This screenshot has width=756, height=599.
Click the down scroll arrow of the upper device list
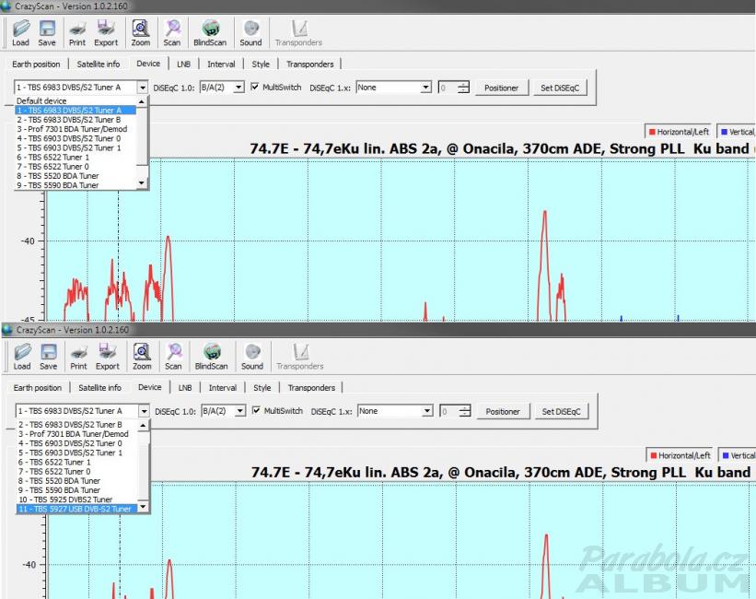tap(141, 183)
